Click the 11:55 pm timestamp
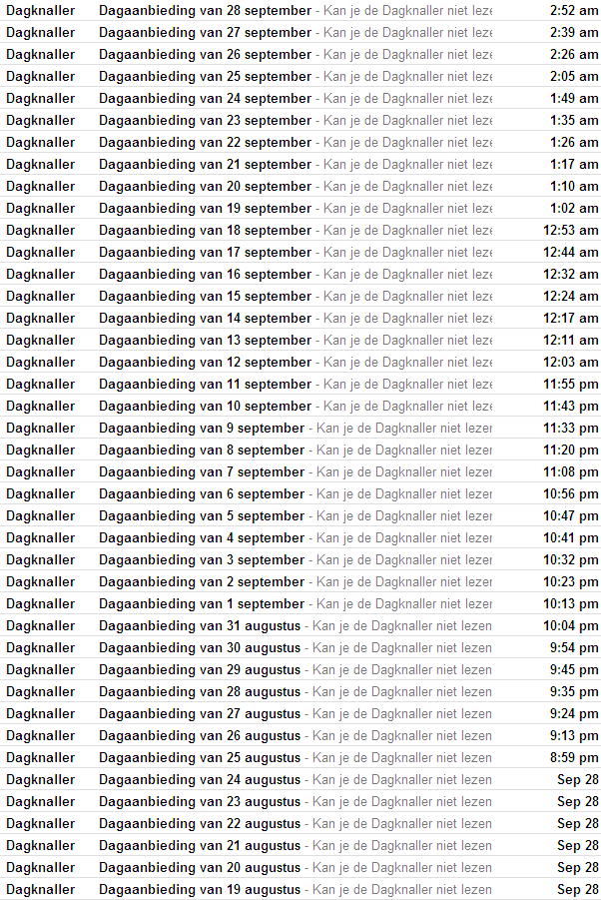 571,384
